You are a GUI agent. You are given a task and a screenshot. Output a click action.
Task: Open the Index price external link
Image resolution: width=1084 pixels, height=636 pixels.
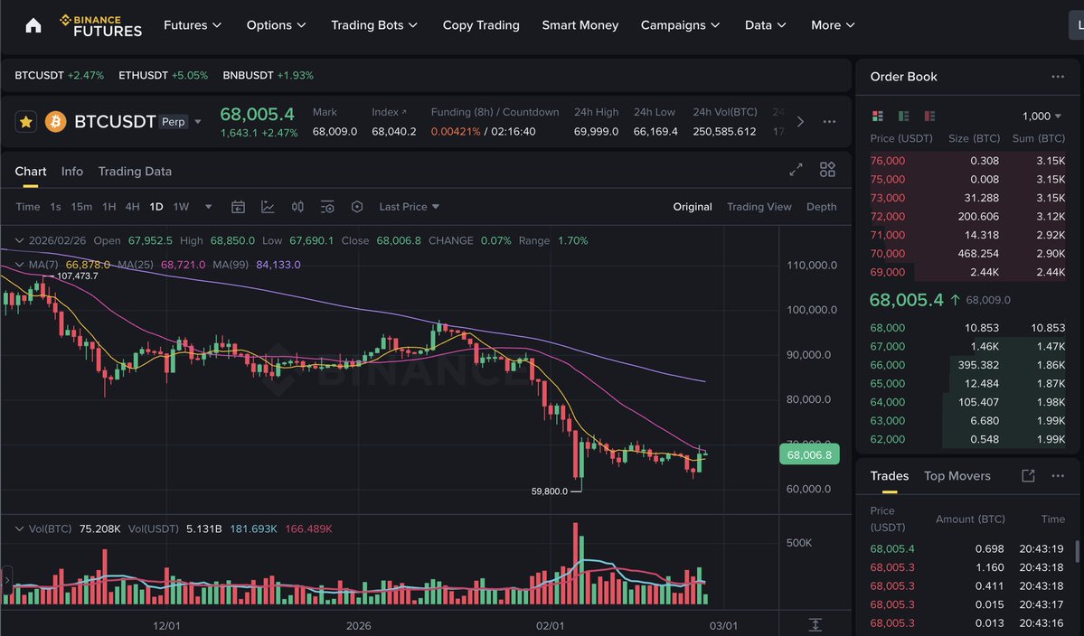click(x=404, y=112)
